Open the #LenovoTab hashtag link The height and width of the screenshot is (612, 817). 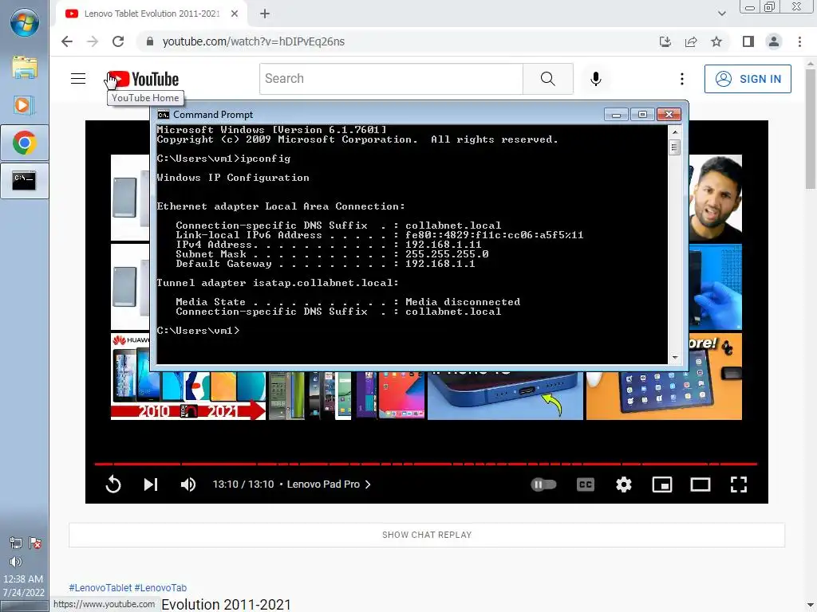pos(160,587)
